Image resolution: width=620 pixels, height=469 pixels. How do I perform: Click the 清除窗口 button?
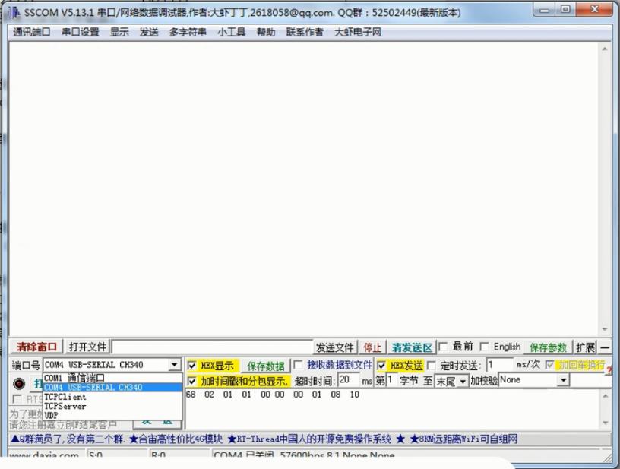pos(36,347)
